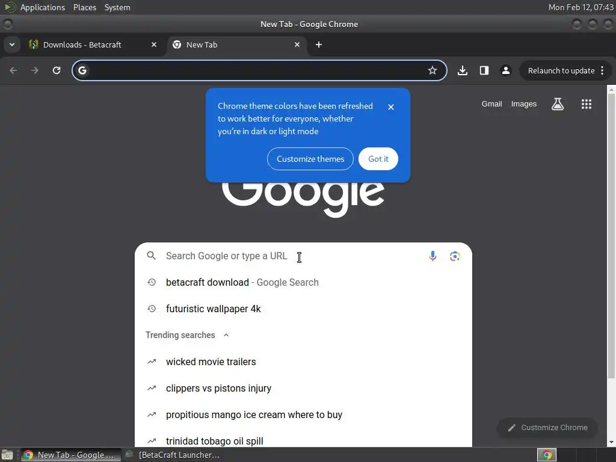
Task: Open the Applications menu
Action: (x=43, y=7)
